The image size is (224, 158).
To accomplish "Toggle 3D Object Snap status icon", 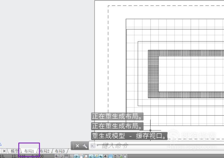I will [86, 156].
